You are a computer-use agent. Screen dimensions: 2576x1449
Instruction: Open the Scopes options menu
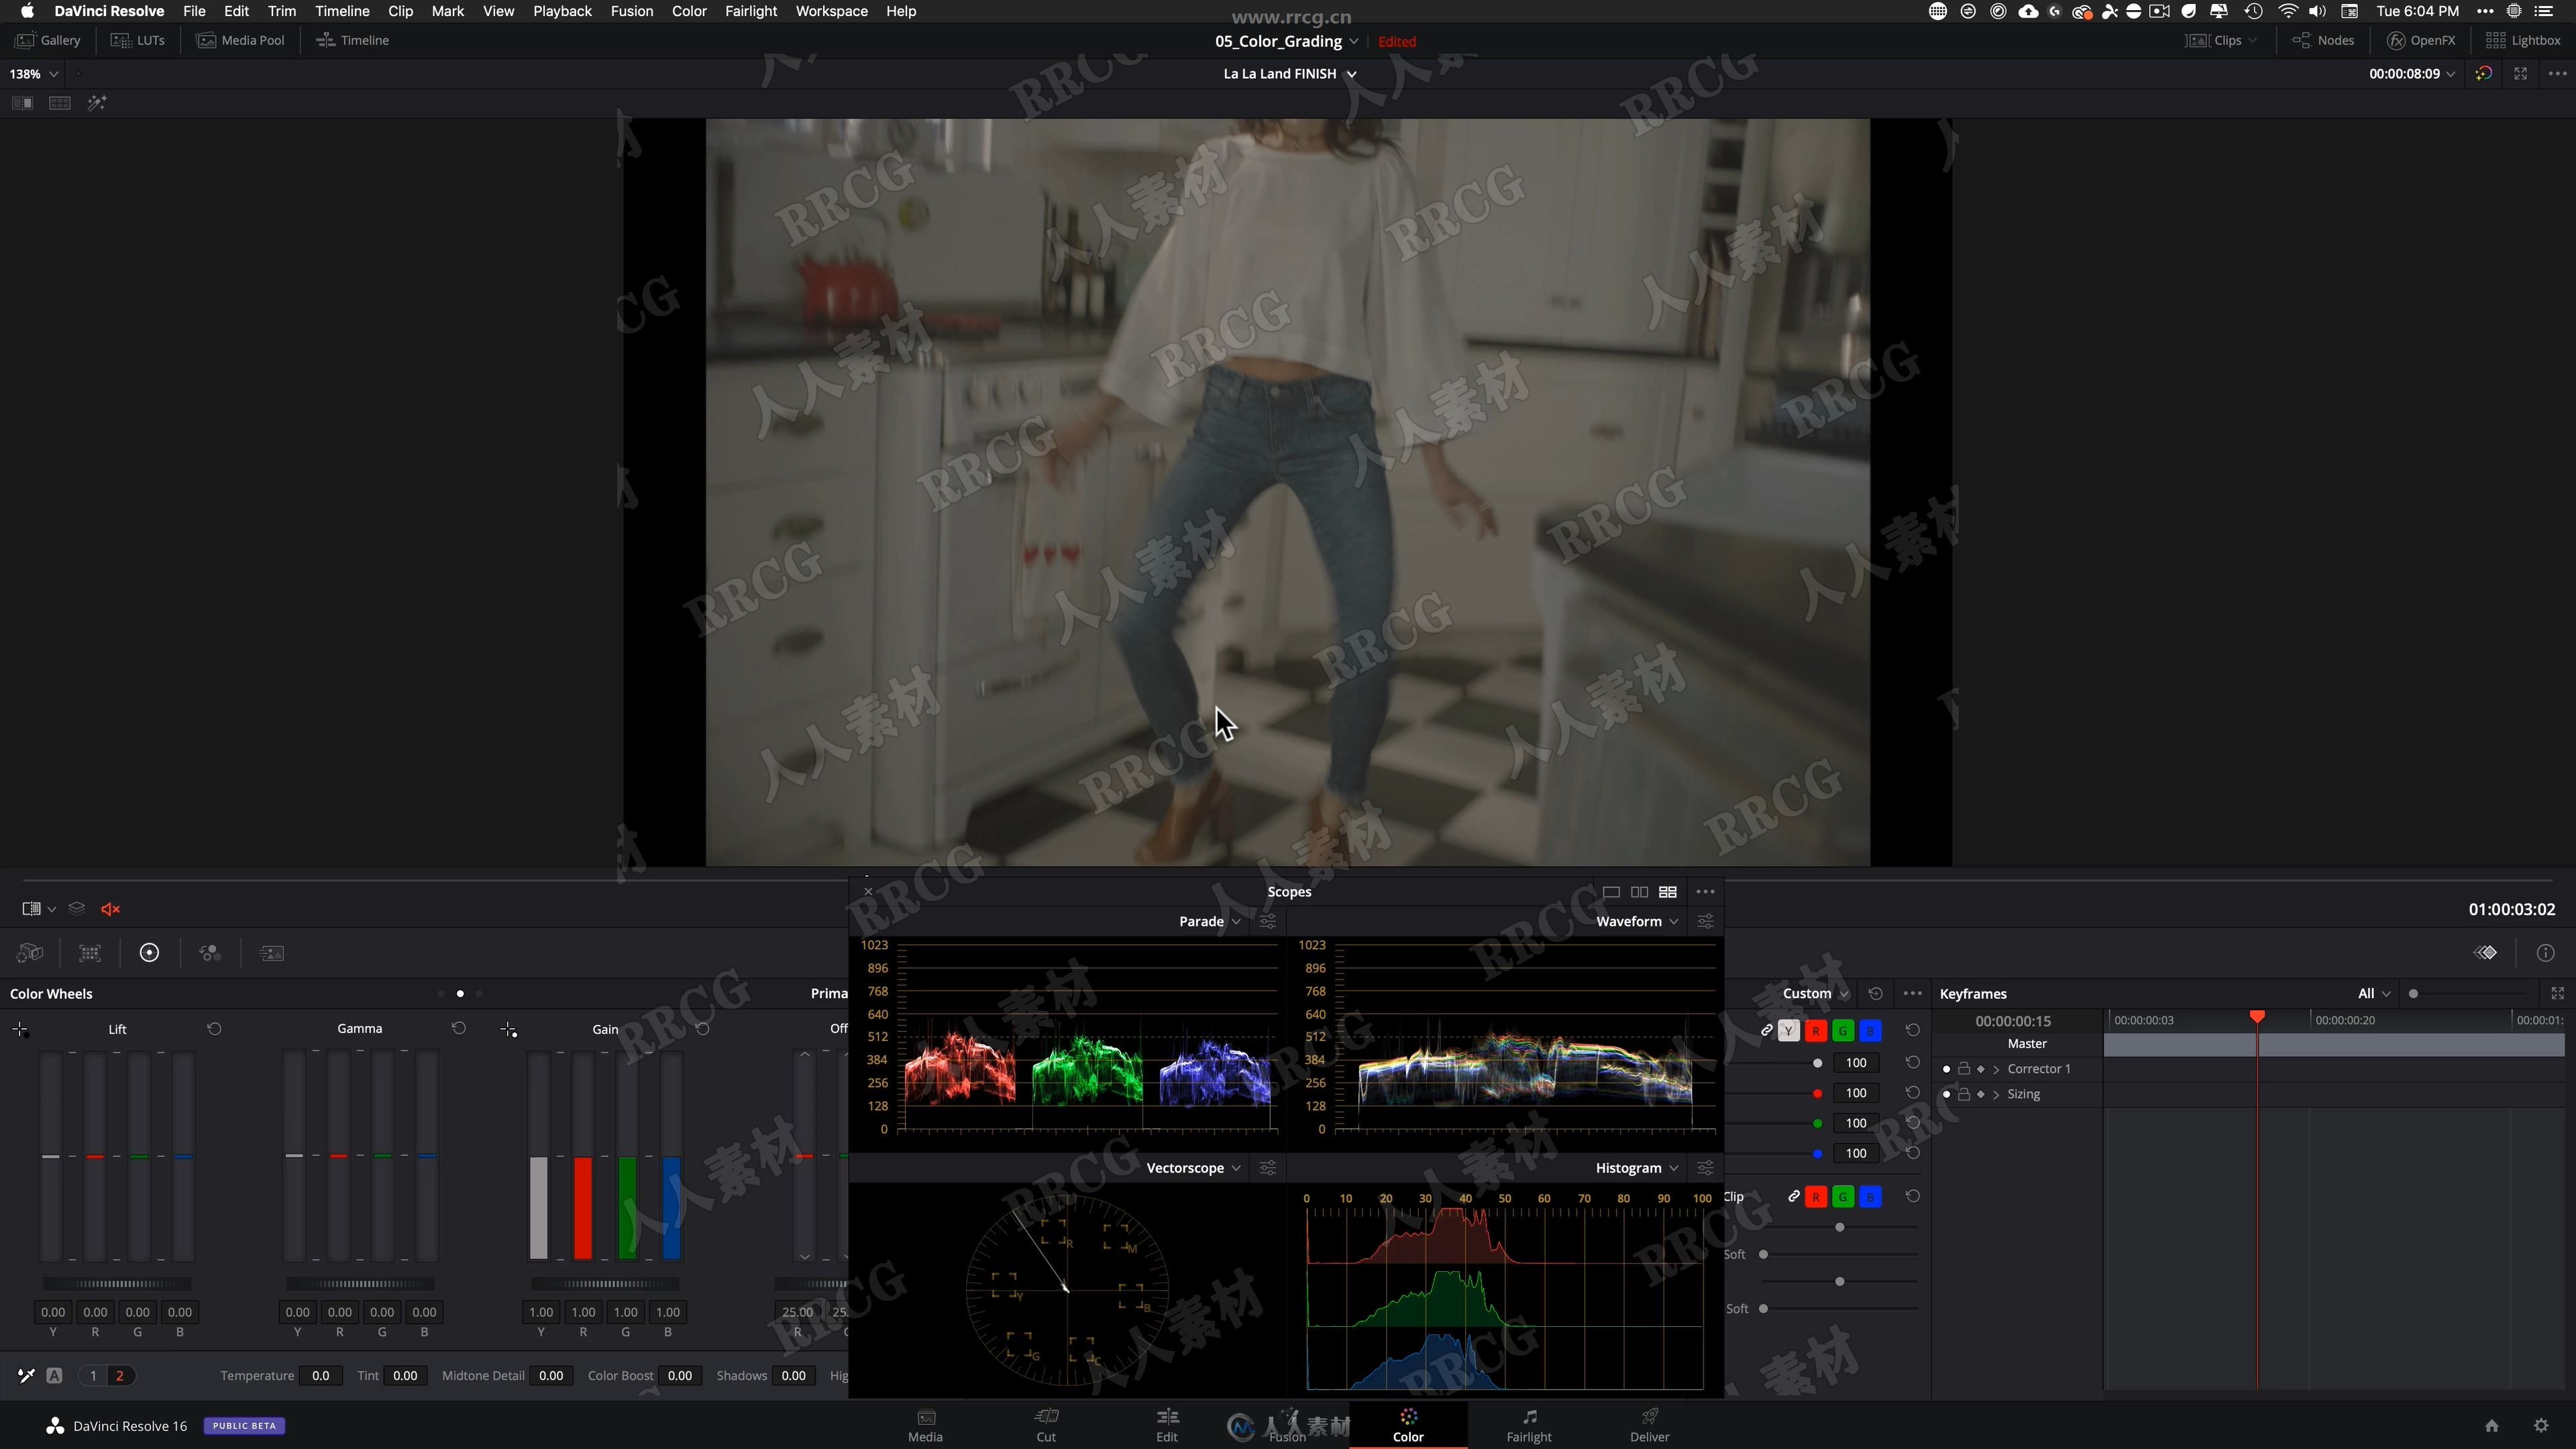pyautogui.click(x=1705, y=892)
